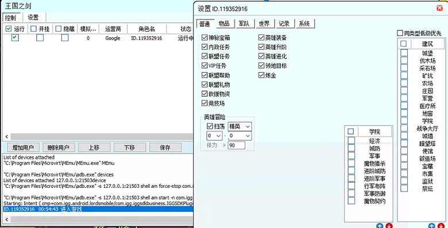Click the 下移 button

[130, 148]
